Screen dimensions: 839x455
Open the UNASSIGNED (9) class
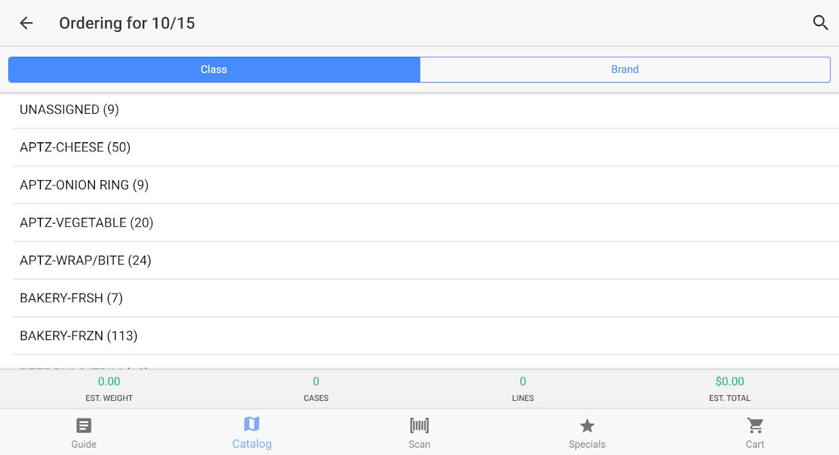click(x=69, y=110)
